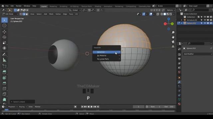Jump to the timeline start frame
The height and width of the screenshot is (119, 213).
coord(82,107)
